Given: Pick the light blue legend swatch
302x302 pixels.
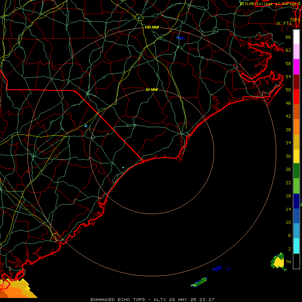Looking at the screenshot, I should pyautogui.click(x=296, y=231).
